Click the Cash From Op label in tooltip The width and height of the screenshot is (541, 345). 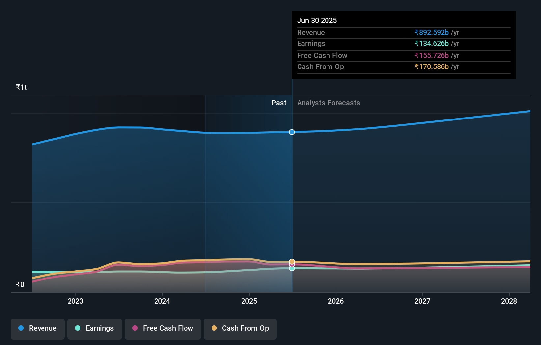coord(321,66)
